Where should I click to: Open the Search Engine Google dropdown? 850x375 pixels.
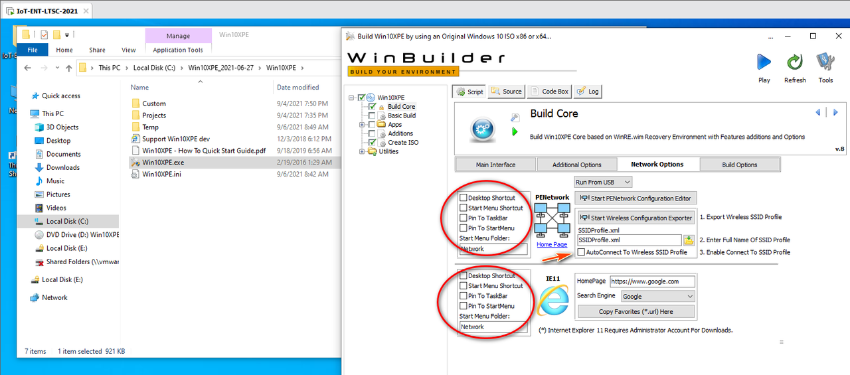(x=658, y=296)
